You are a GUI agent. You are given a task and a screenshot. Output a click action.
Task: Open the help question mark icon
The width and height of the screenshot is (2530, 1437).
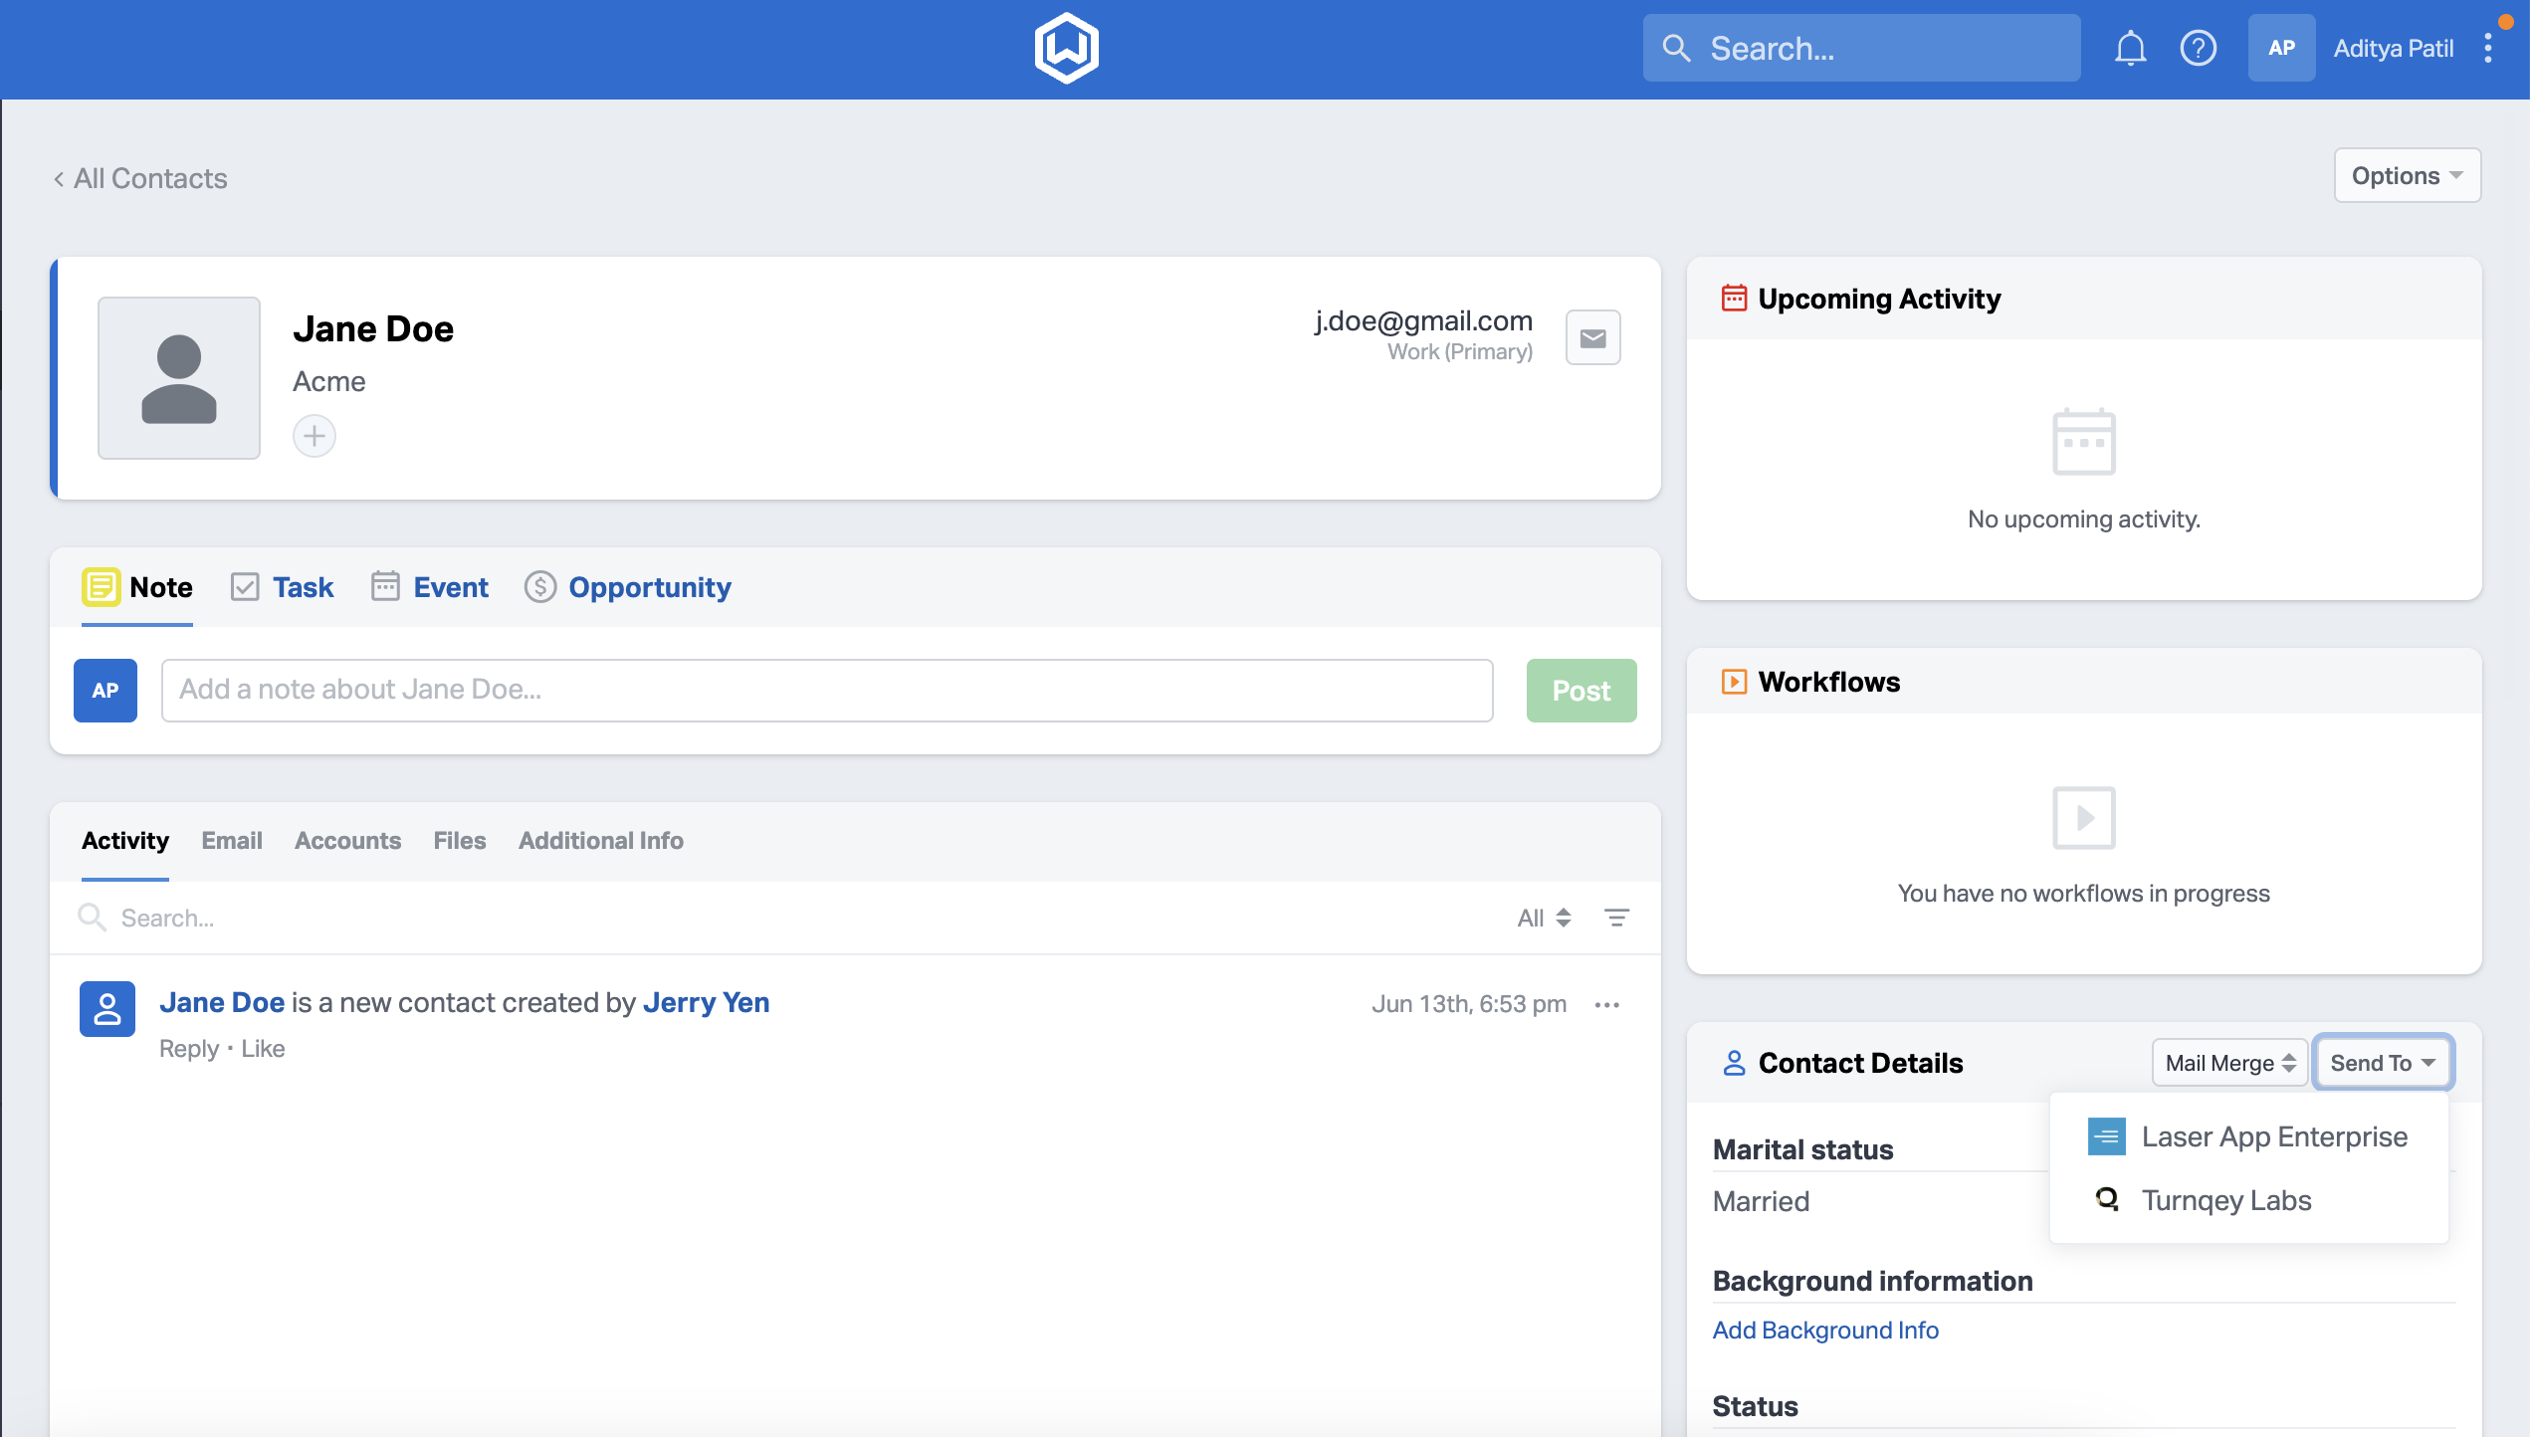pyautogui.click(x=2198, y=48)
